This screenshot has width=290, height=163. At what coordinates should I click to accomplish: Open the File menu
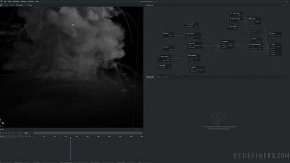[5, 1]
